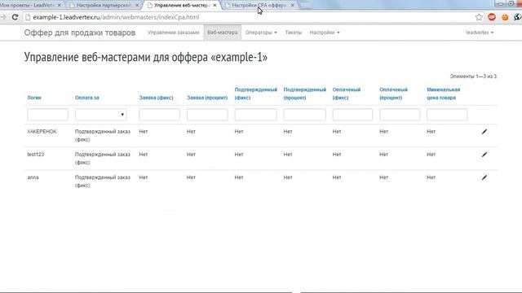Focus the Подтвержденный (фикс) filter field
Viewport: 522px width, 293px height.
pyautogui.click(x=255, y=115)
